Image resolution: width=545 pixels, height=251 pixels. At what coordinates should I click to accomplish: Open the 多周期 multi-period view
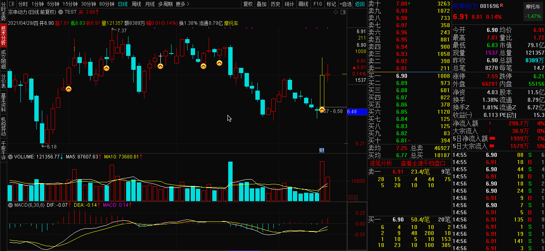166,4
